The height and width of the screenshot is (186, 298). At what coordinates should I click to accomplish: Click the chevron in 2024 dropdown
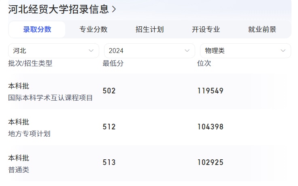tap(187, 51)
